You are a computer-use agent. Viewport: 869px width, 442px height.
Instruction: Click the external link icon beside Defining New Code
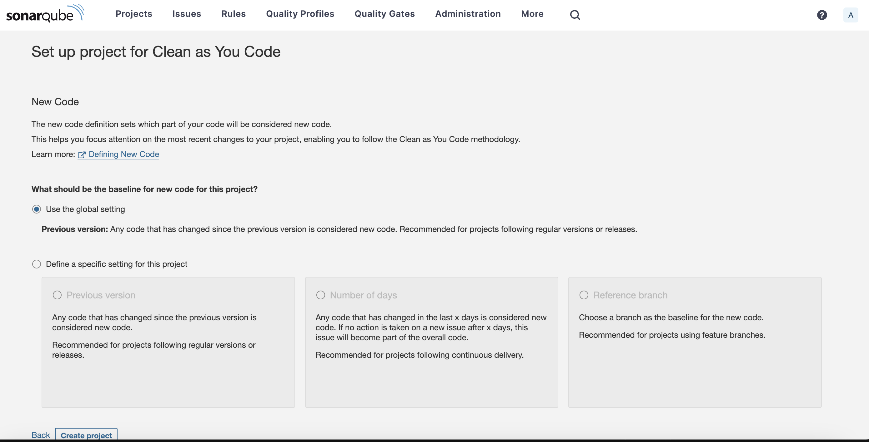coord(82,155)
